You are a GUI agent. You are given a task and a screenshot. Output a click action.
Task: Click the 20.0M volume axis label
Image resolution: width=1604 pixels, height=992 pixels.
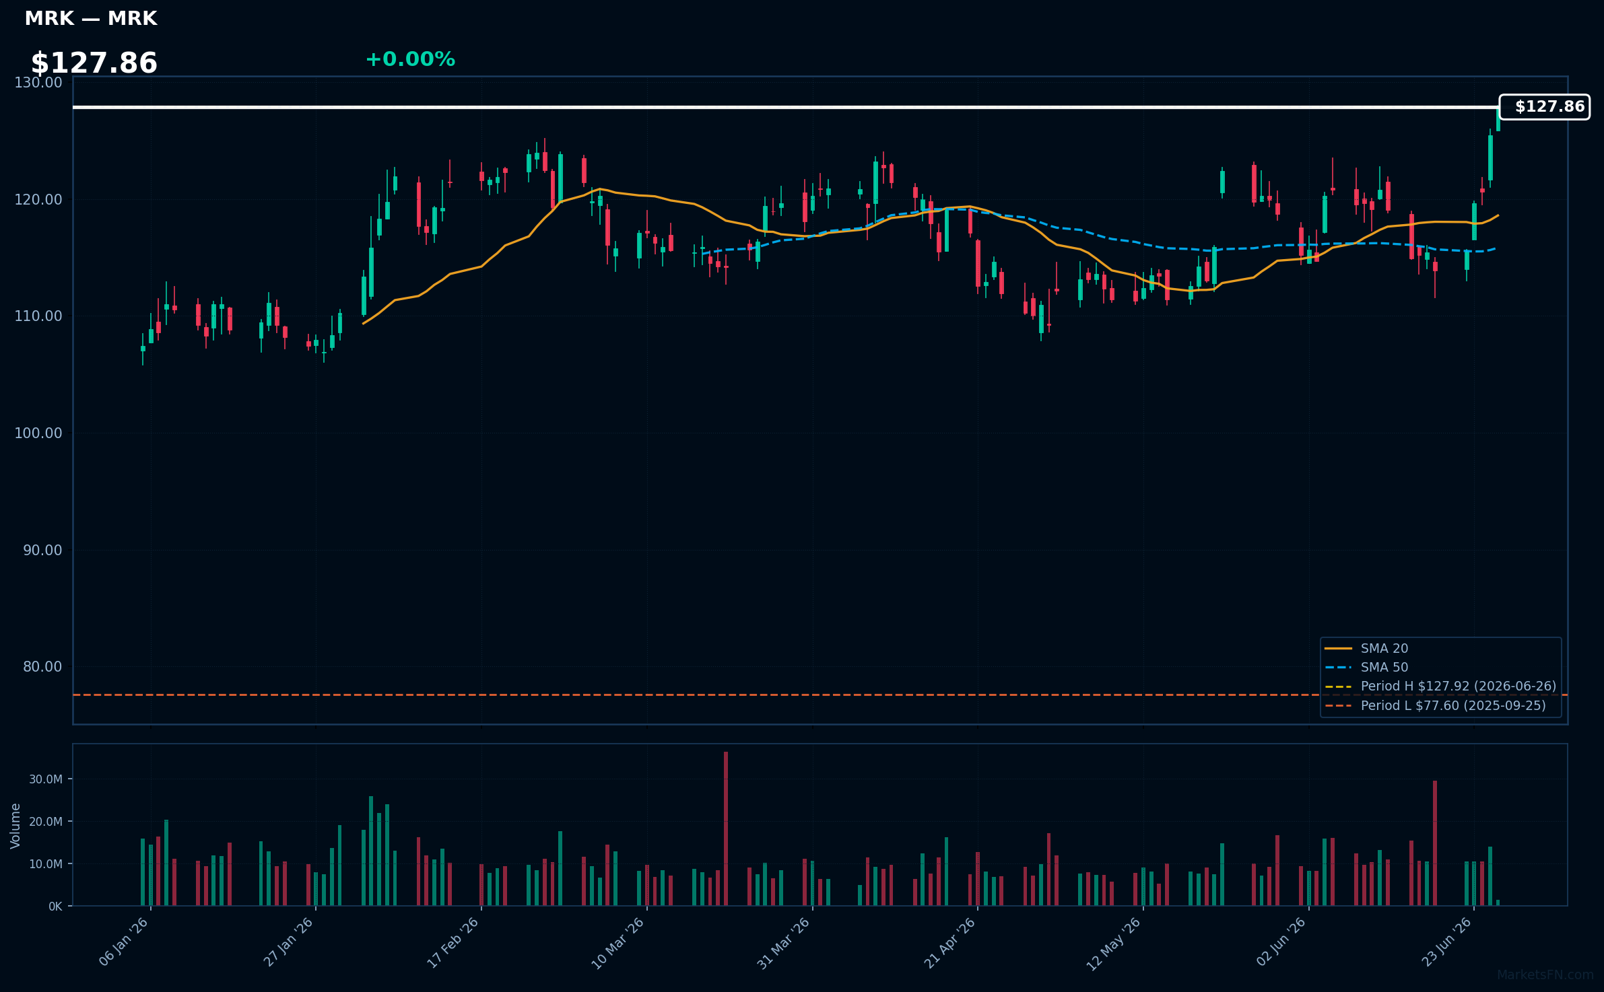pyautogui.click(x=46, y=822)
